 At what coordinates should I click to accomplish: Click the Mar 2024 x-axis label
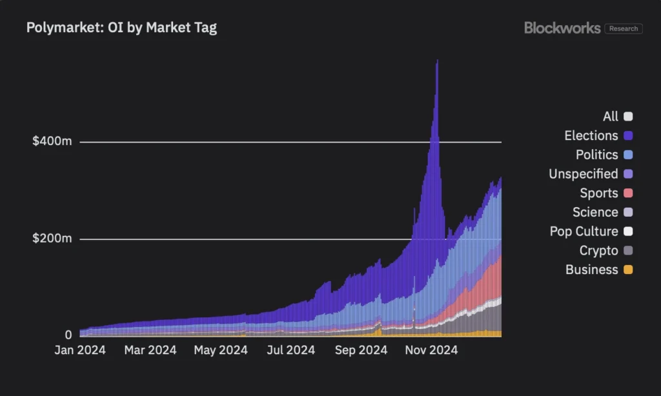[x=150, y=350]
